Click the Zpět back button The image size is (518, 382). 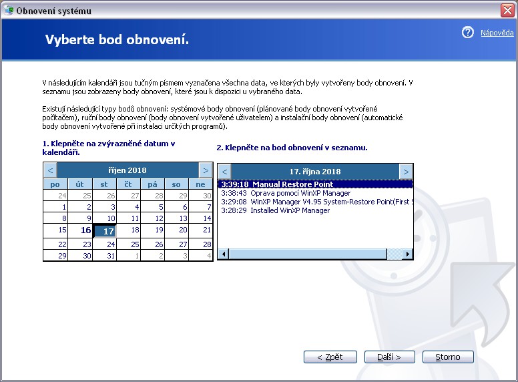pyautogui.click(x=330, y=357)
